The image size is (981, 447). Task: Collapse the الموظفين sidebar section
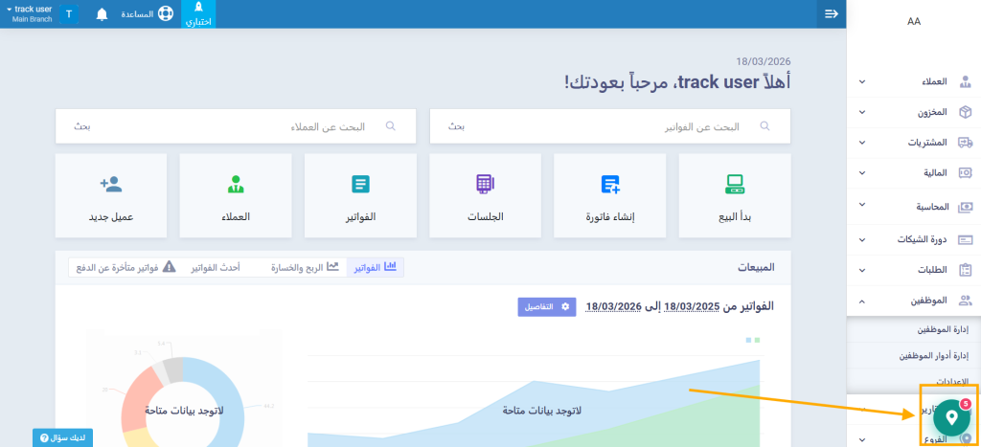click(x=914, y=300)
